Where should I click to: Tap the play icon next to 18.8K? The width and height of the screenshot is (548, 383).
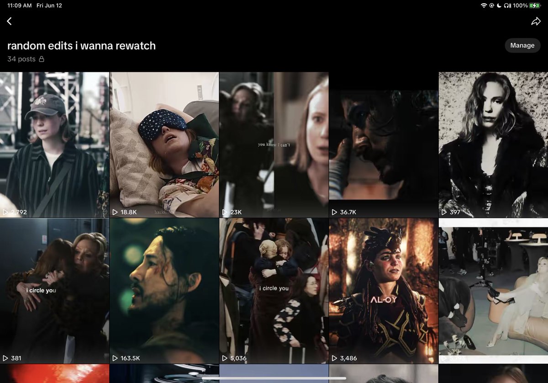click(115, 212)
